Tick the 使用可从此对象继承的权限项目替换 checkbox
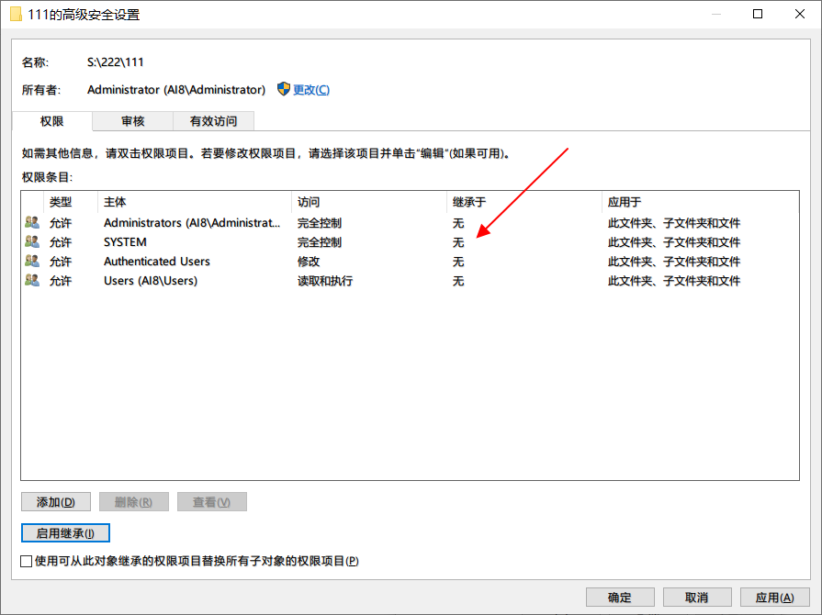 click(27, 561)
